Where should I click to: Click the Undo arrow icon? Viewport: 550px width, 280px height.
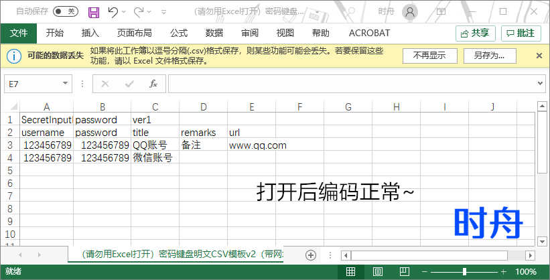pyautogui.click(x=113, y=12)
